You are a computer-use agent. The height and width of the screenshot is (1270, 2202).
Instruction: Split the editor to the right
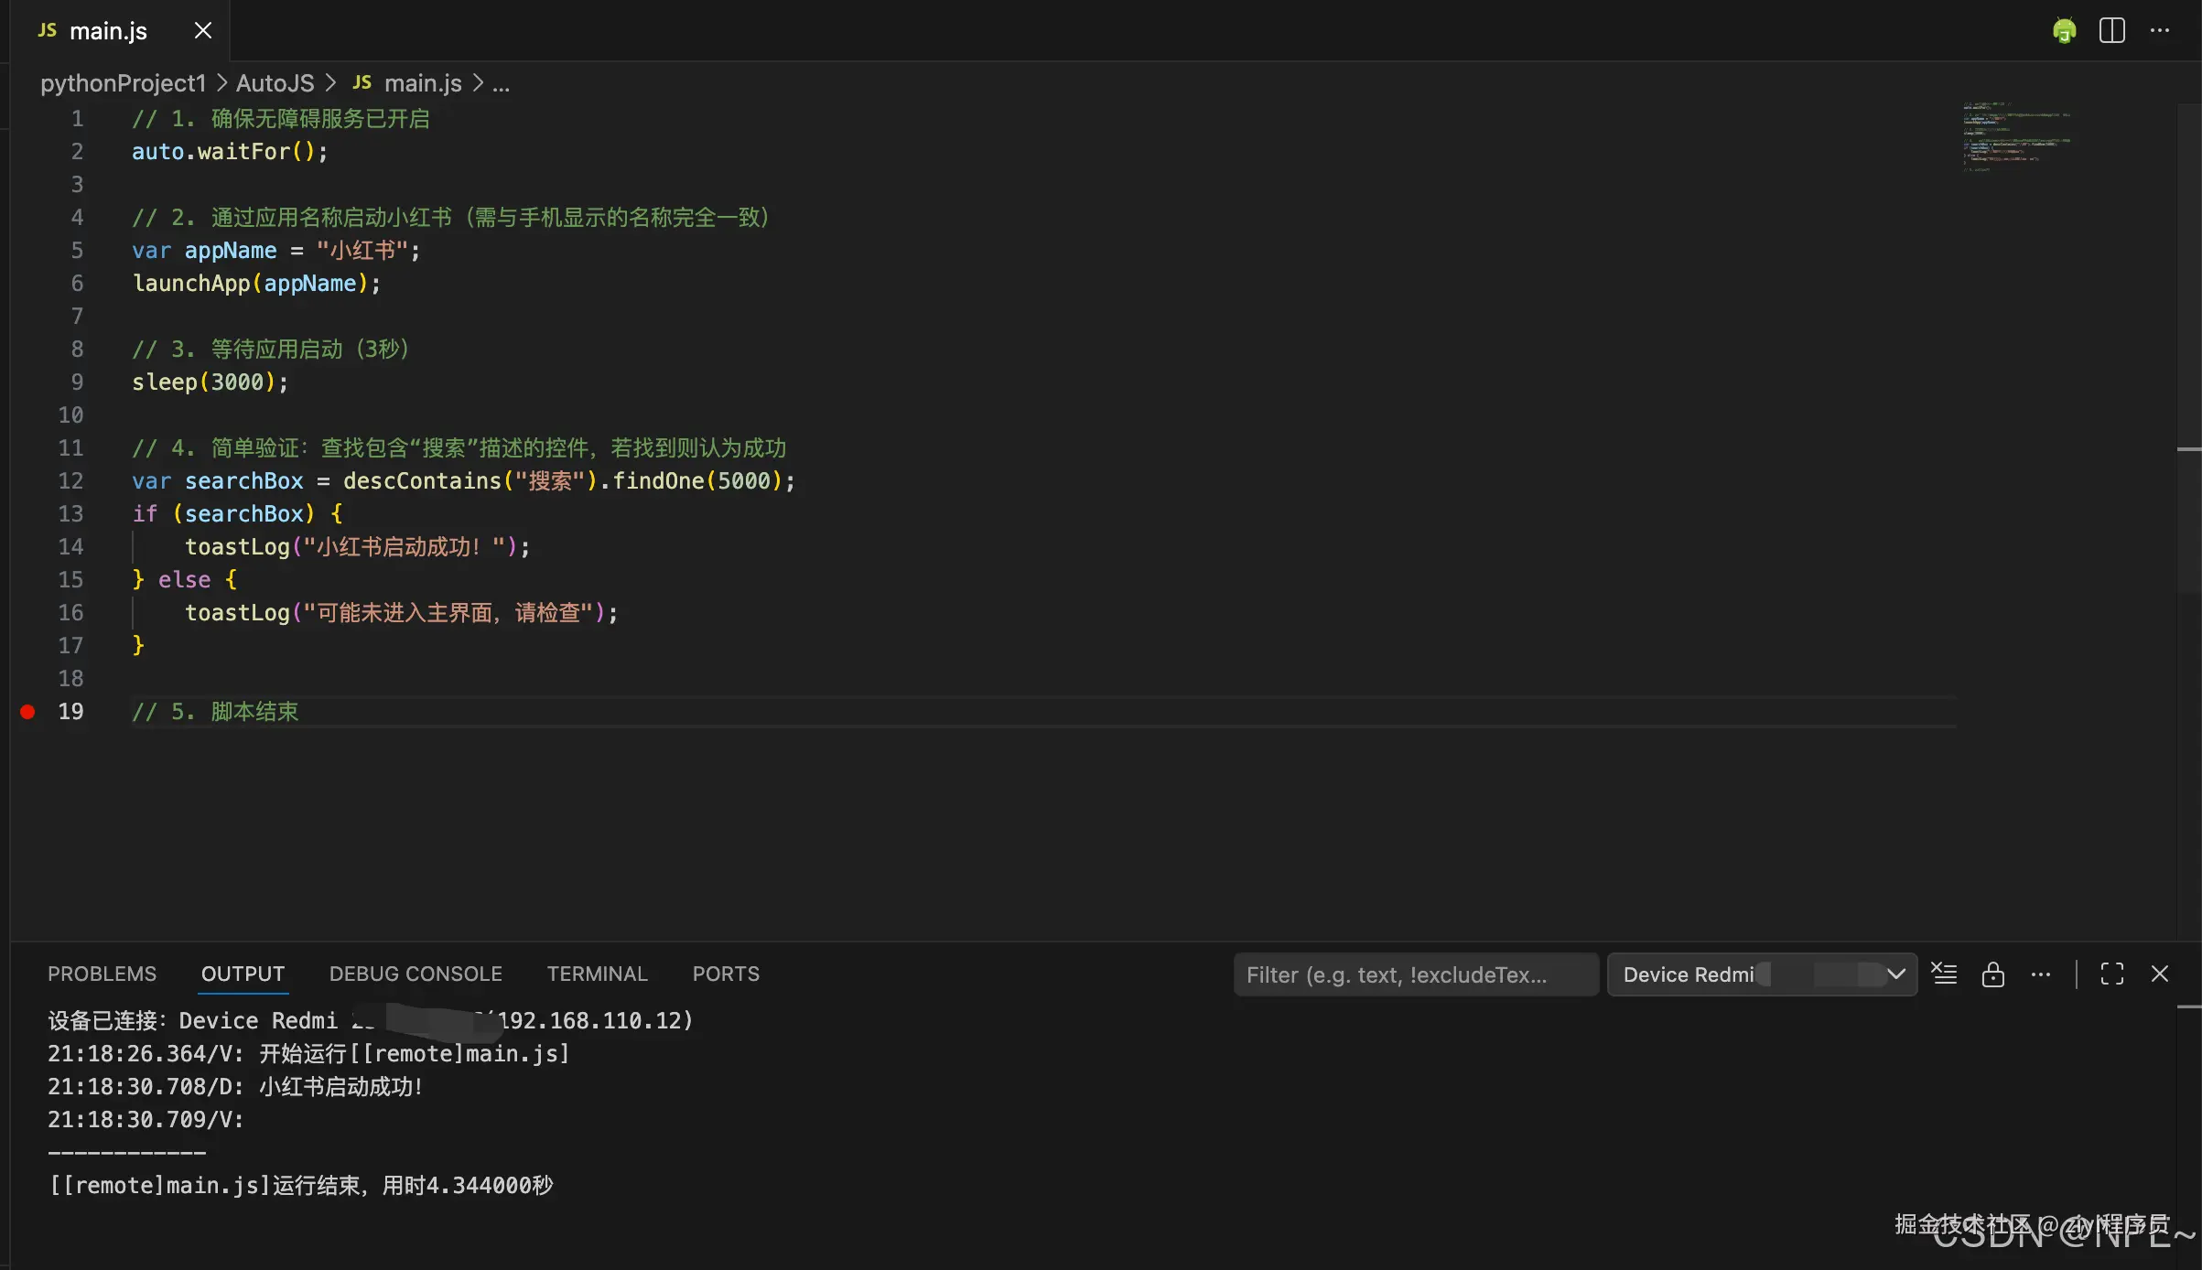(x=2112, y=31)
